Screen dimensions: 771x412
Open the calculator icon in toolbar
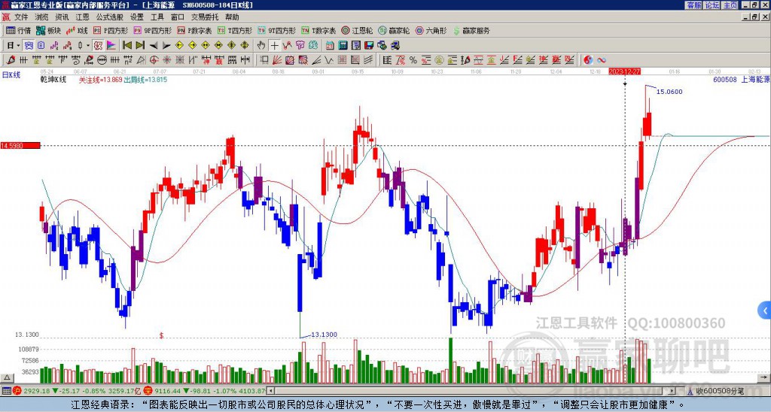tap(343, 45)
